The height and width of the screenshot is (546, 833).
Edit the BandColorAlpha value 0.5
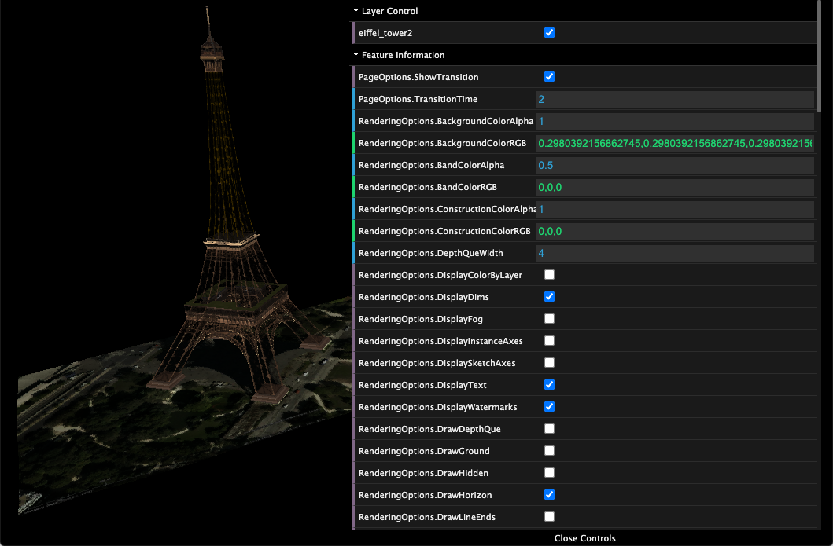(675, 166)
